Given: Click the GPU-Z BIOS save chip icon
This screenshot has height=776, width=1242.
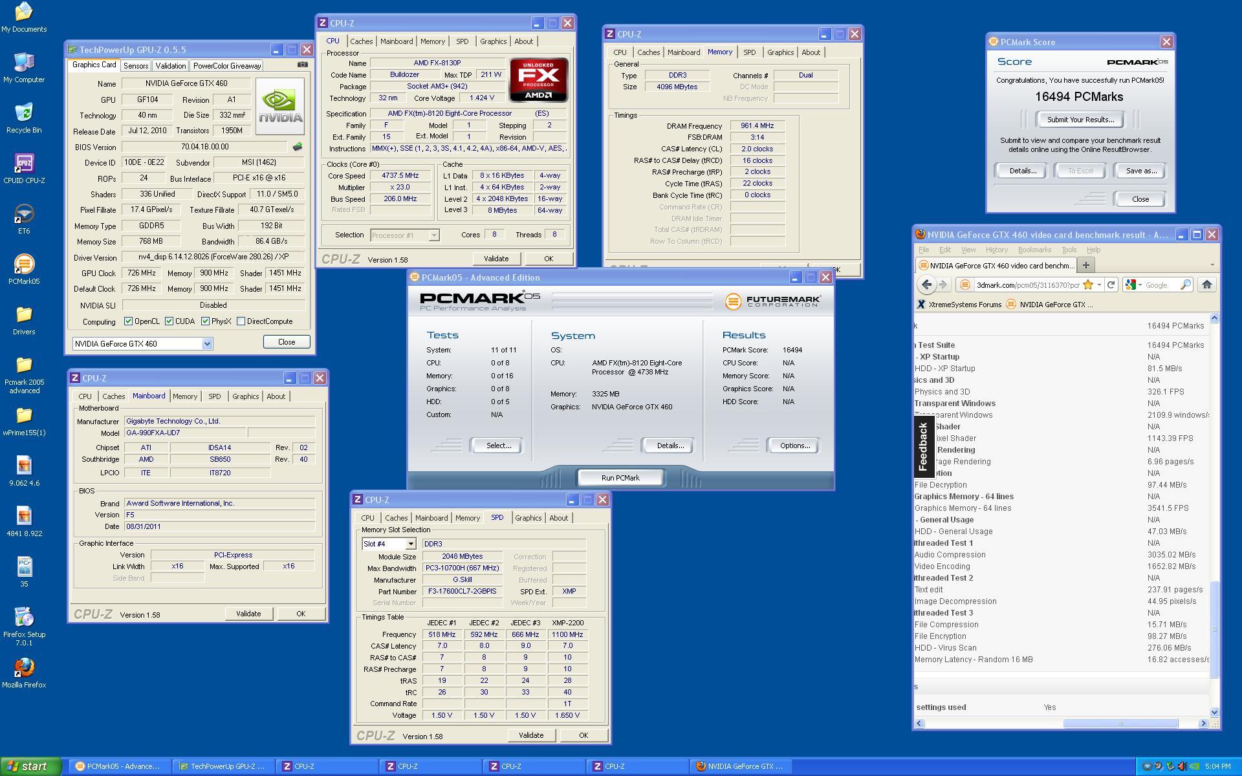Looking at the screenshot, I should [298, 147].
